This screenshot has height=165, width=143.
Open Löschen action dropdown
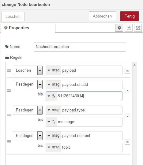[x=28, y=70]
